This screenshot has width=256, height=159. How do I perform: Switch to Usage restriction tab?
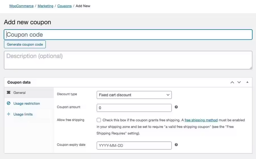click(29, 103)
